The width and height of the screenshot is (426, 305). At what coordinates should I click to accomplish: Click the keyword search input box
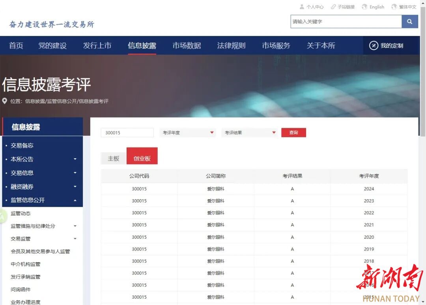tap(346, 22)
